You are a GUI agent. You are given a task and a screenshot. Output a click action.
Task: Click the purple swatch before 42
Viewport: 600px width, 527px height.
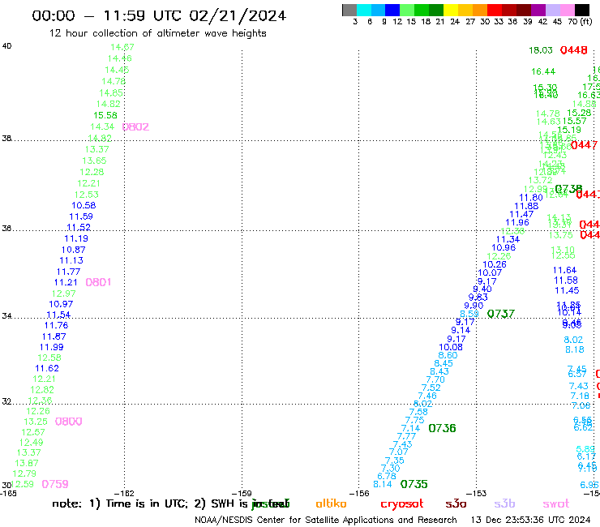click(x=538, y=10)
